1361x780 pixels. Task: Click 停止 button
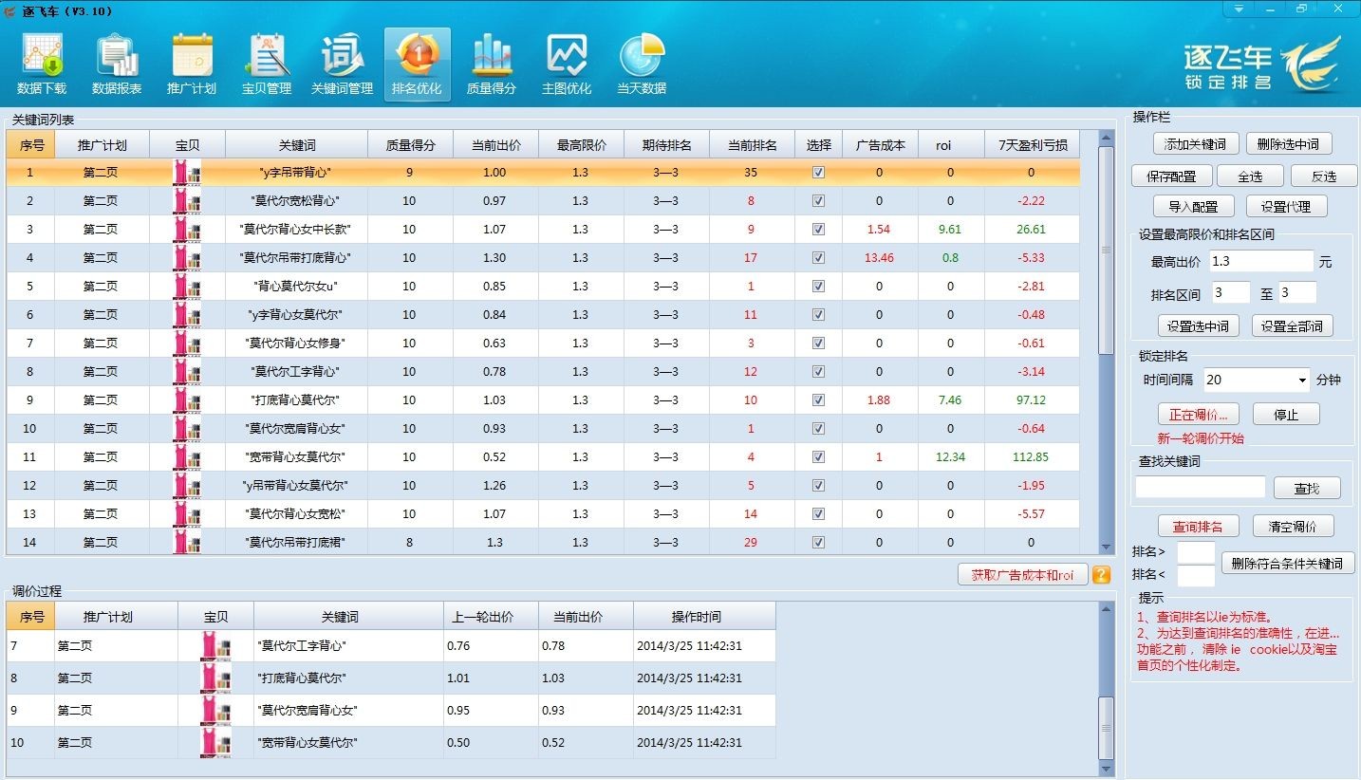click(x=1286, y=415)
